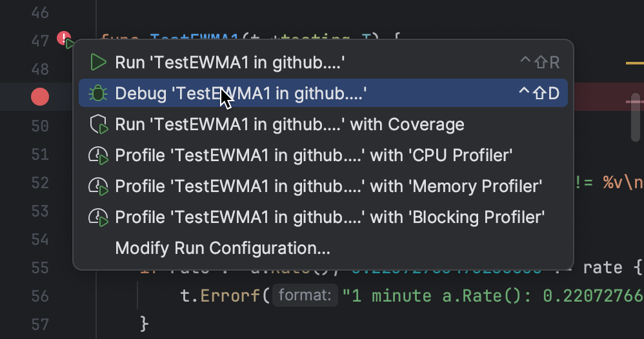Pick the 'Memory Profiler' profile option
644x339 pixels.
[x=328, y=186]
